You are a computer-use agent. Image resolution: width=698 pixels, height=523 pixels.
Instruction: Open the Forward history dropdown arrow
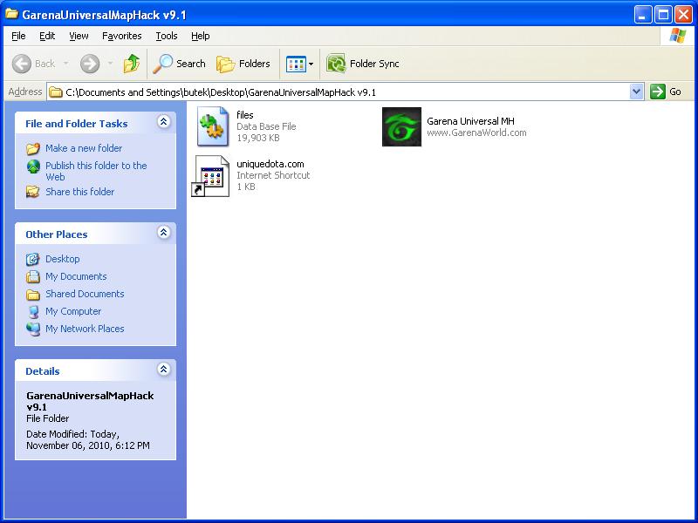pyautogui.click(x=110, y=64)
